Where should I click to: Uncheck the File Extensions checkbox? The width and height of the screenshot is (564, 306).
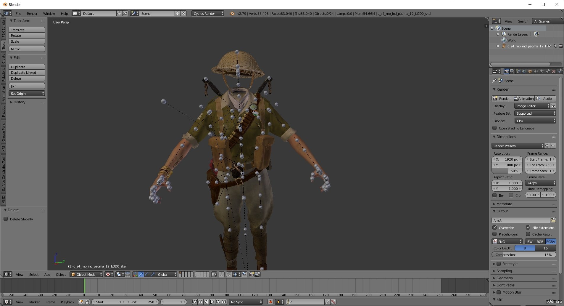pyautogui.click(x=528, y=228)
